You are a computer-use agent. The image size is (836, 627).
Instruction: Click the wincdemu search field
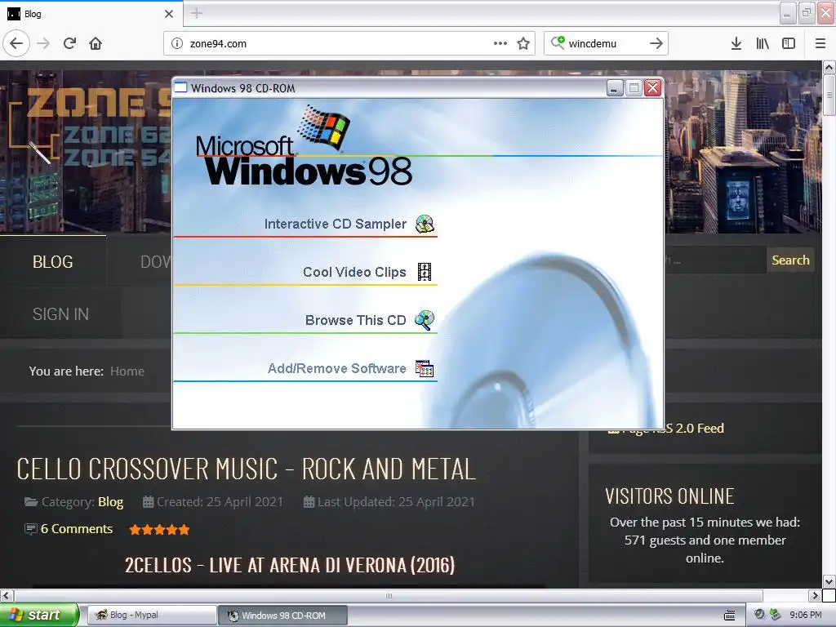[605, 44]
